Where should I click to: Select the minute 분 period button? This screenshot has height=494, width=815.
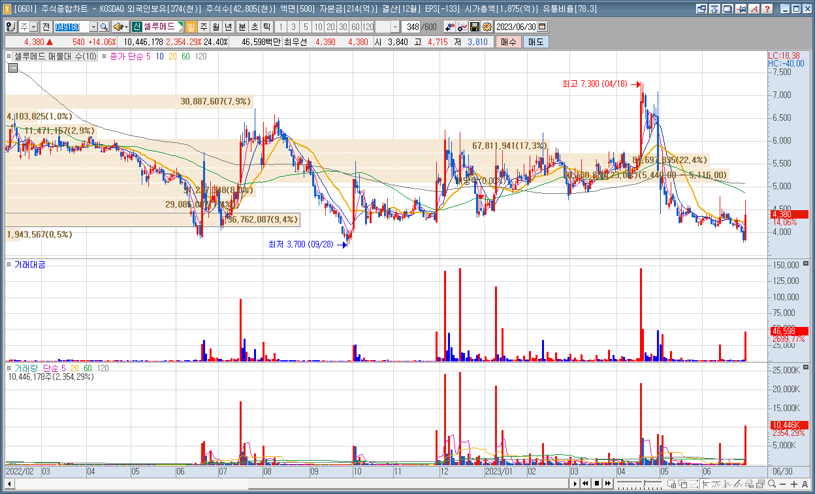tap(242, 27)
